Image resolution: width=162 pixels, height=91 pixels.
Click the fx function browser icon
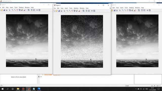click(x=39, y=77)
